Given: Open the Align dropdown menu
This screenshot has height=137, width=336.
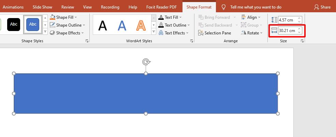Looking at the screenshot, I should coord(259,17).
